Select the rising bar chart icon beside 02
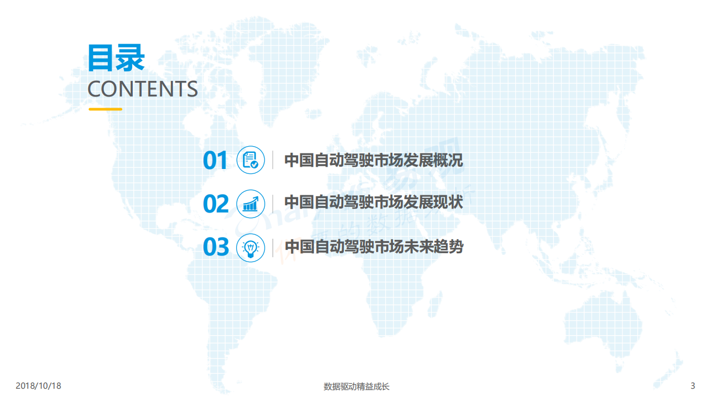The width and height of the screenshot is (714, 401). 250,205
